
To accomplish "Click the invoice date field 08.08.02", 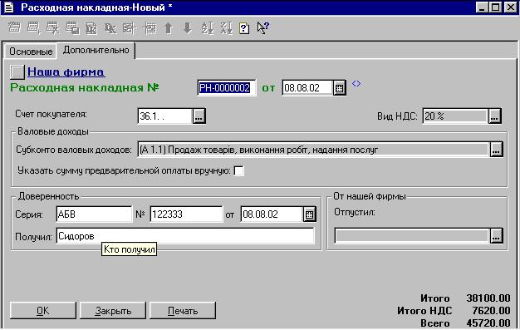I will pyautogui.click(x=307, y=88).
